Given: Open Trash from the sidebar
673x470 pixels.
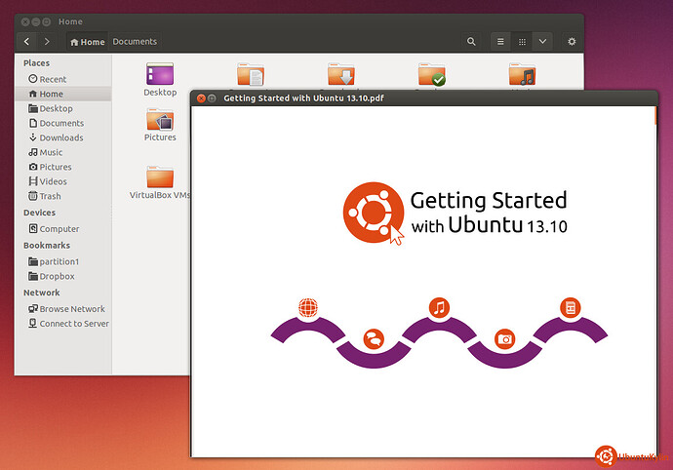Looking at the screenshot, I should click(x=49, y=196).
